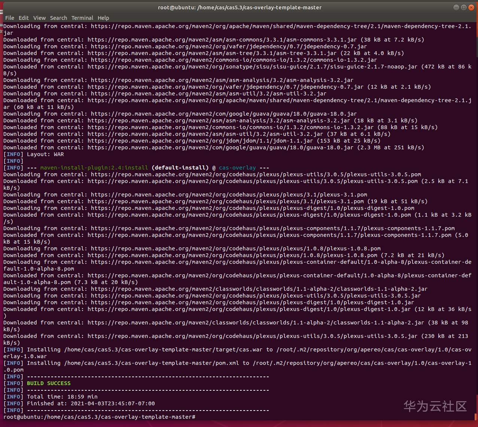Click the cyan 'cas-overlay' project name

[x=237, y=168]
